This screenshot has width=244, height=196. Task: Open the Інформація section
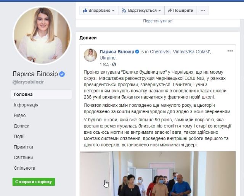(26, 105)
